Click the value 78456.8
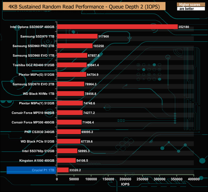The width and height of the screenshot is (208, 192). pyautogui.click(x=90, y=94)
